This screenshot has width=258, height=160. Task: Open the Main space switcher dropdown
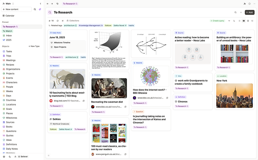tap(8, 4)
